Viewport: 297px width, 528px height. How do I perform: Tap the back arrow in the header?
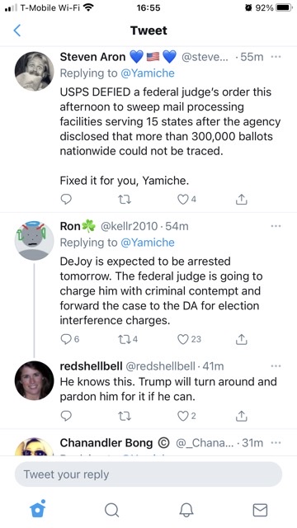coord(17,31)
